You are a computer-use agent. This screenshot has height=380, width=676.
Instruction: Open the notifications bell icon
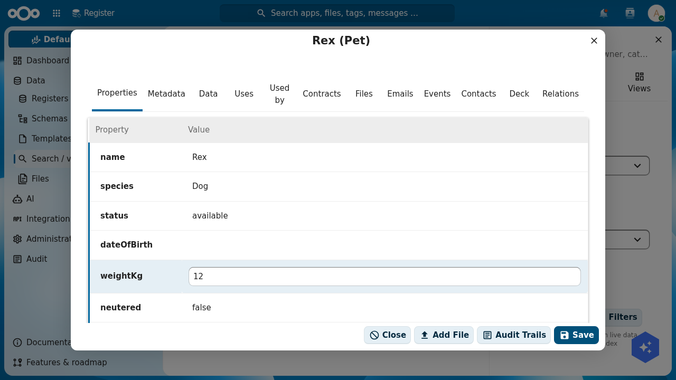click(604, 13)
